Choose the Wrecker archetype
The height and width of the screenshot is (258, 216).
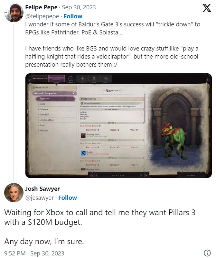tap(44, 130)
